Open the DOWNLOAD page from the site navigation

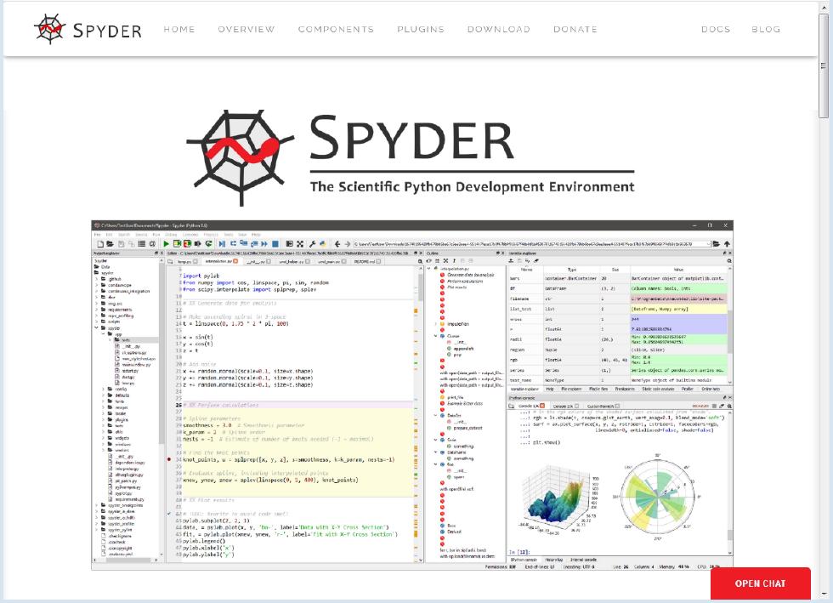(x=499, y=29)
